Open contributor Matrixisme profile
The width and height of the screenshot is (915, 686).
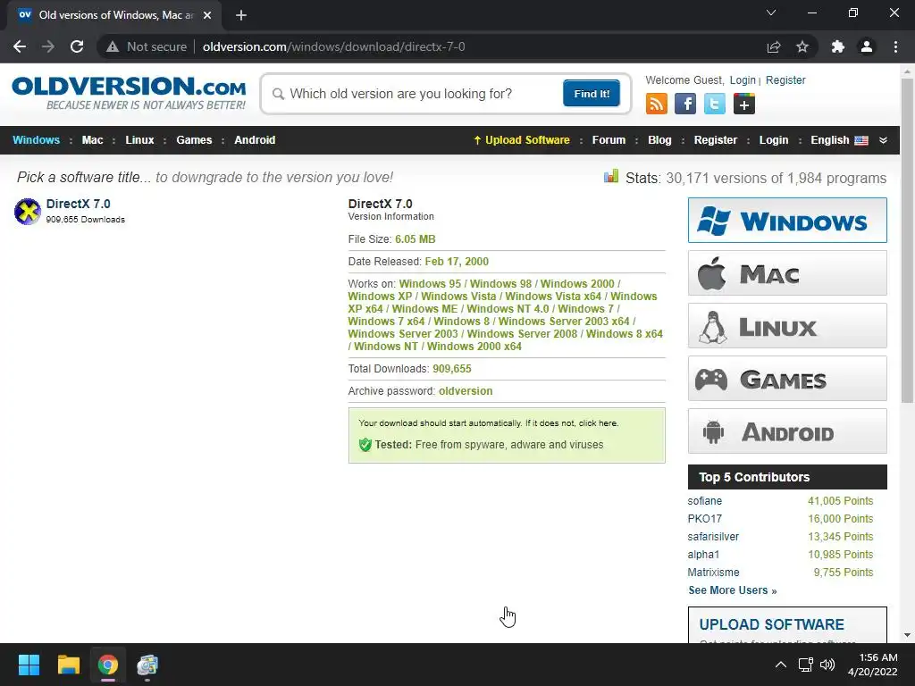713,573
